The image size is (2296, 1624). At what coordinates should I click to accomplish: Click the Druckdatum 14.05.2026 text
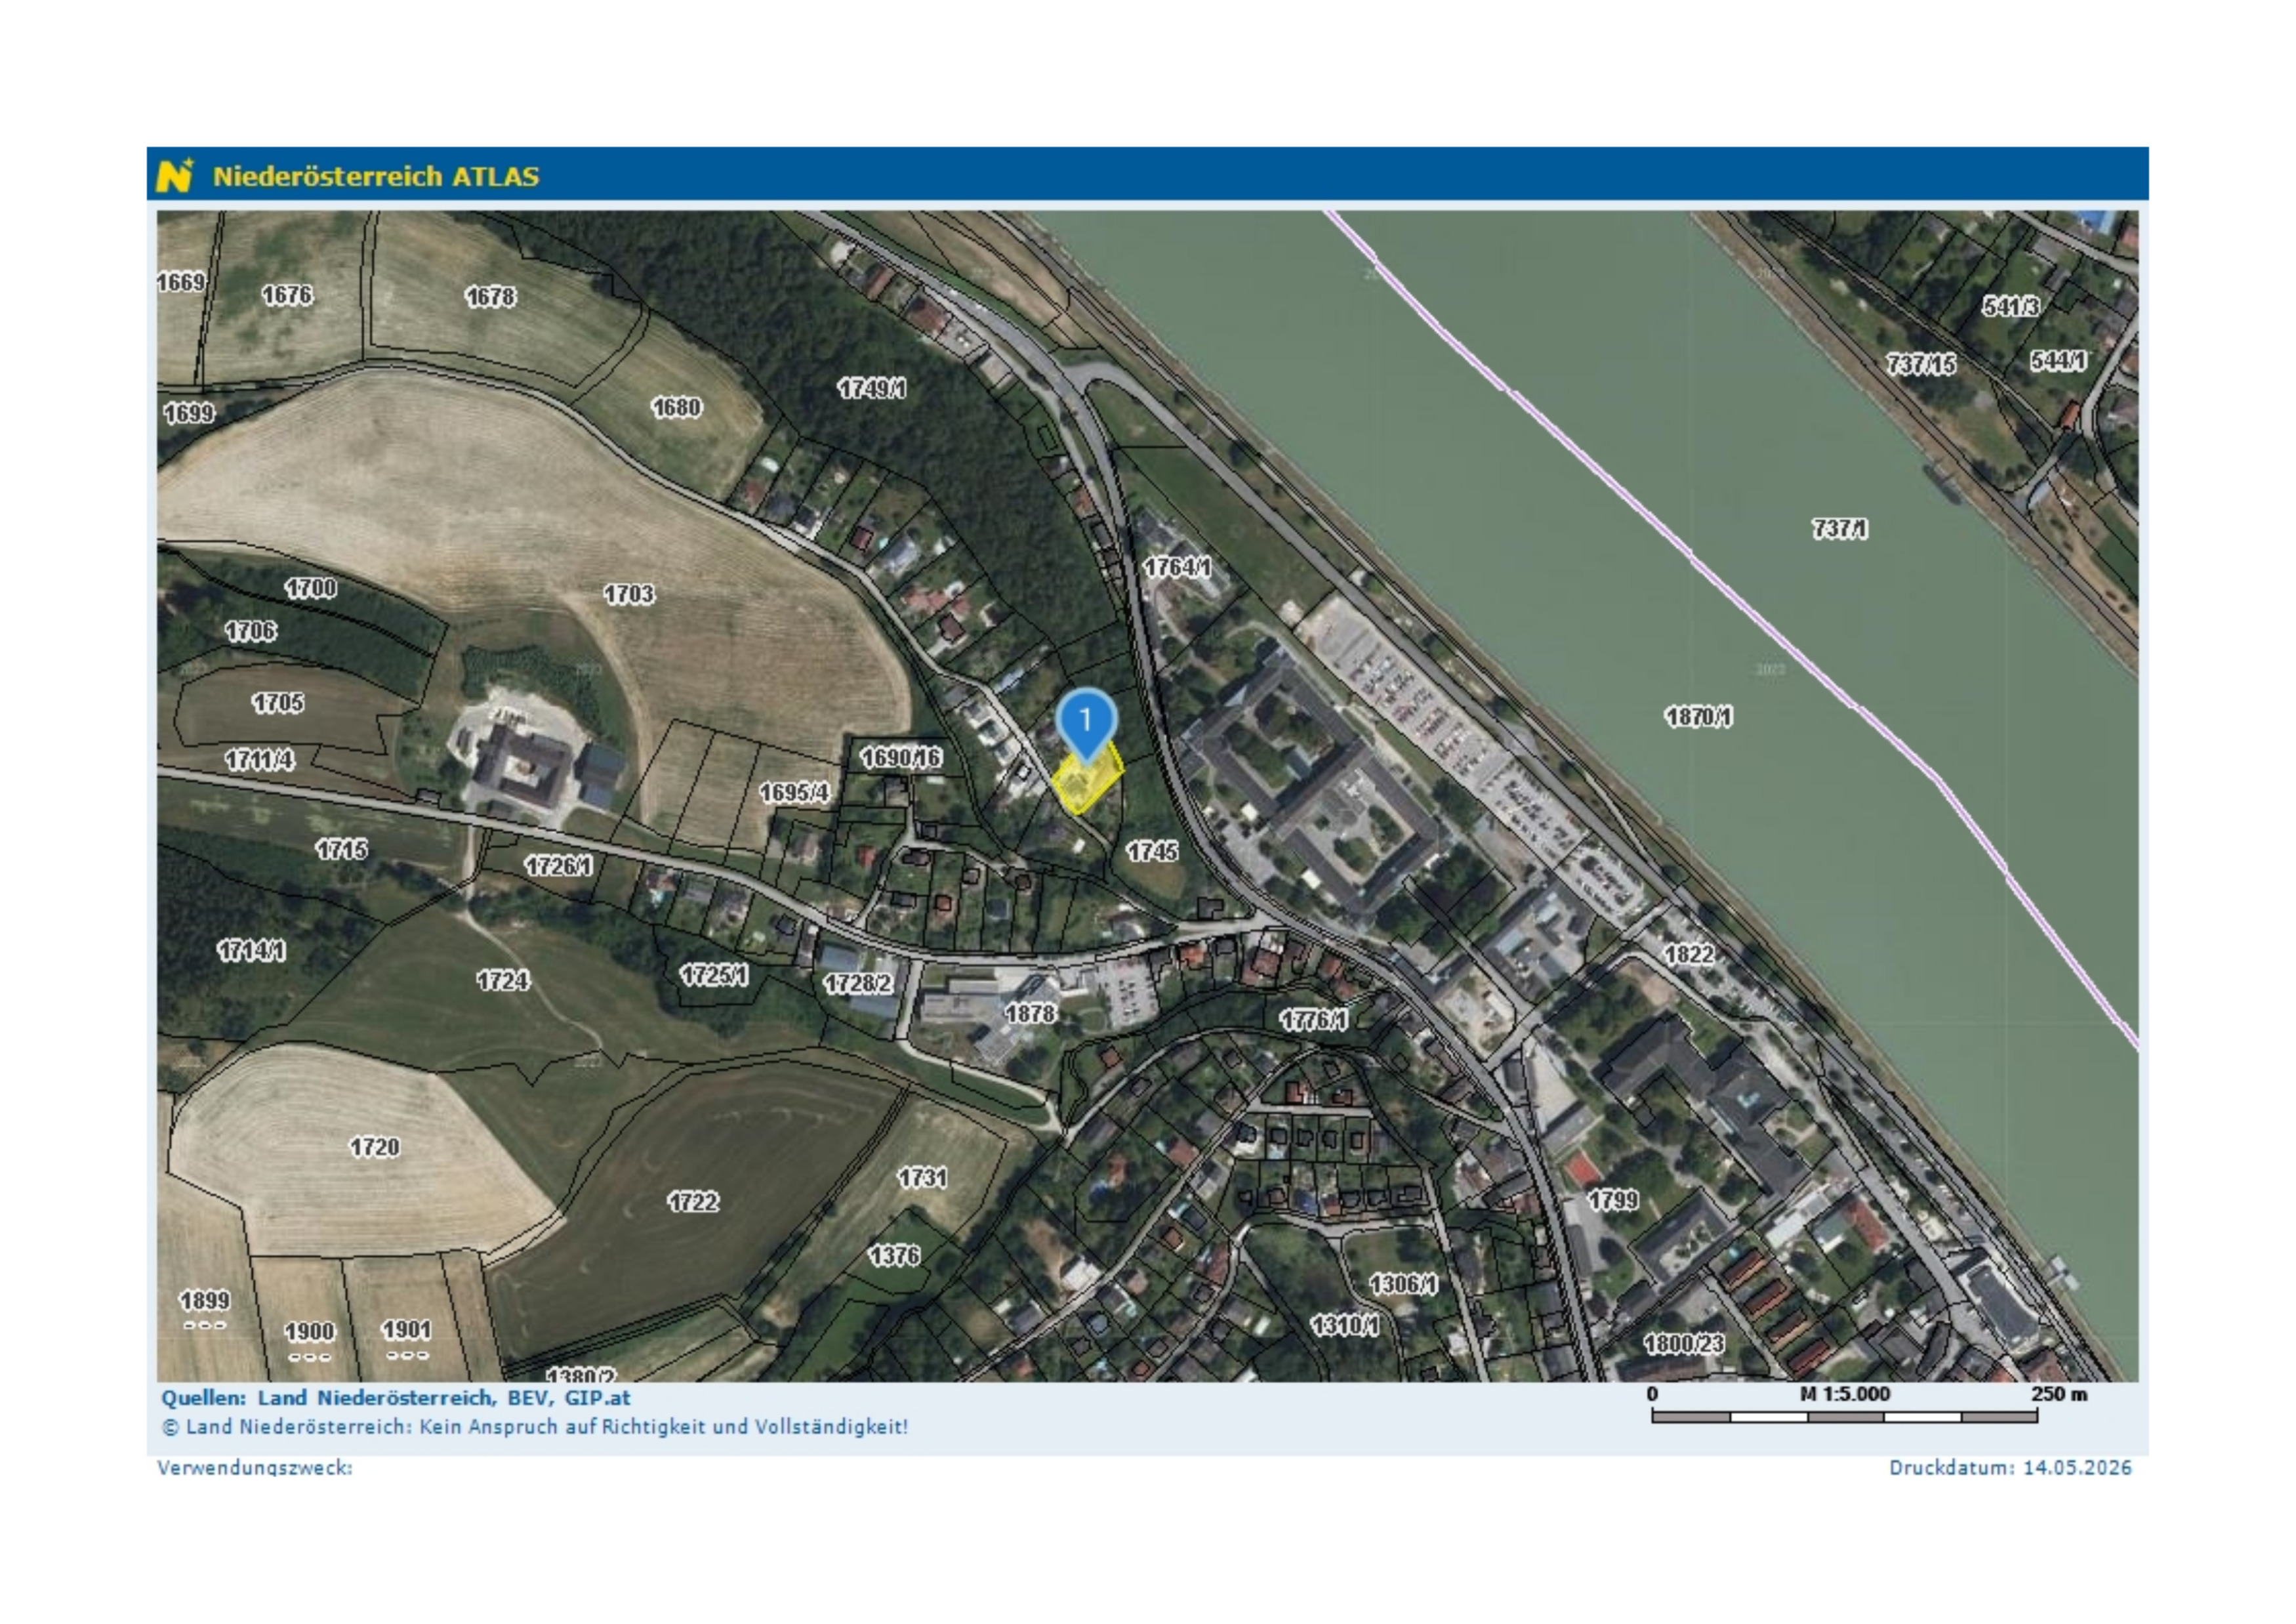tap(2010, 1467)
